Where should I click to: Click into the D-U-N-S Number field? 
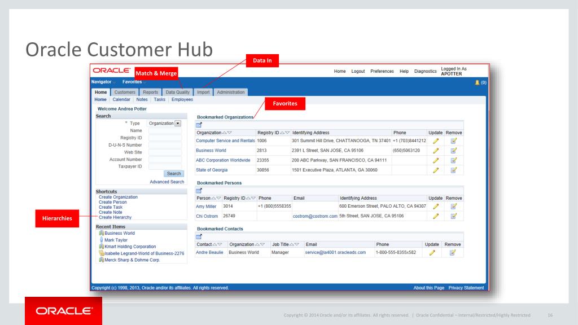[165, 145]
